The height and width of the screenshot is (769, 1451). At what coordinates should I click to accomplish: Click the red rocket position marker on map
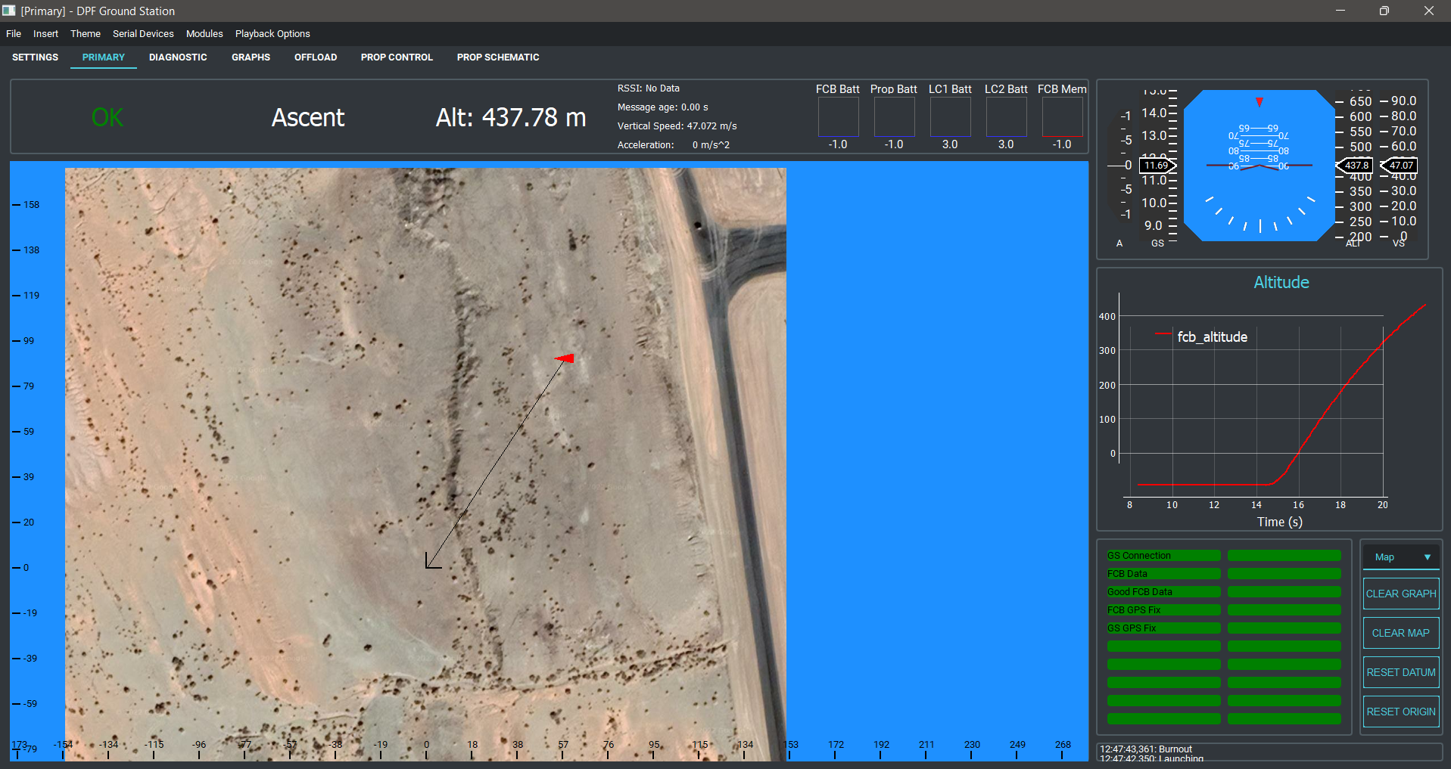(565, 358)
